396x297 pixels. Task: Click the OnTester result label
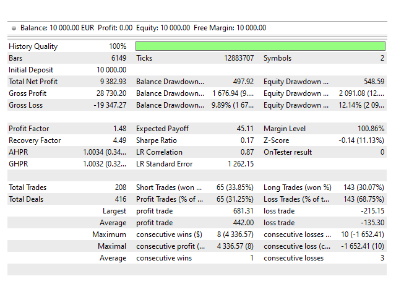click(x=288, y=152)
